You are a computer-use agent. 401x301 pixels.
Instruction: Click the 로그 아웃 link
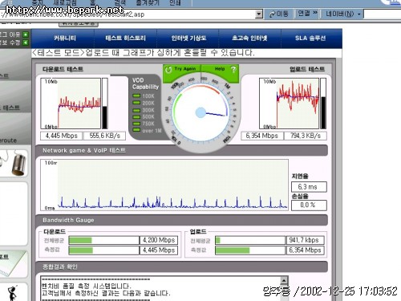[x=10, y=35]
